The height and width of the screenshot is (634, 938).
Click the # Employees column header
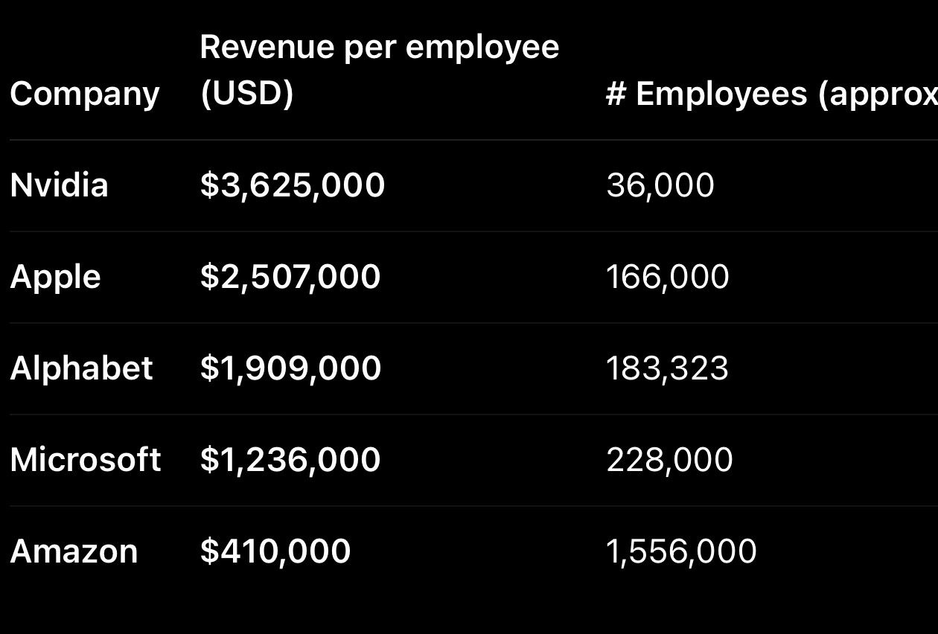pos(771,94)
